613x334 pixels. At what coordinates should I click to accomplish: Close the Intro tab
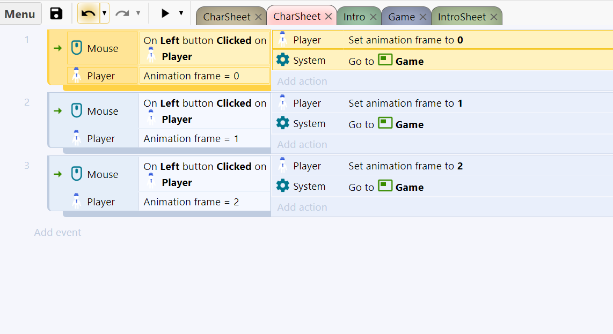373,17
